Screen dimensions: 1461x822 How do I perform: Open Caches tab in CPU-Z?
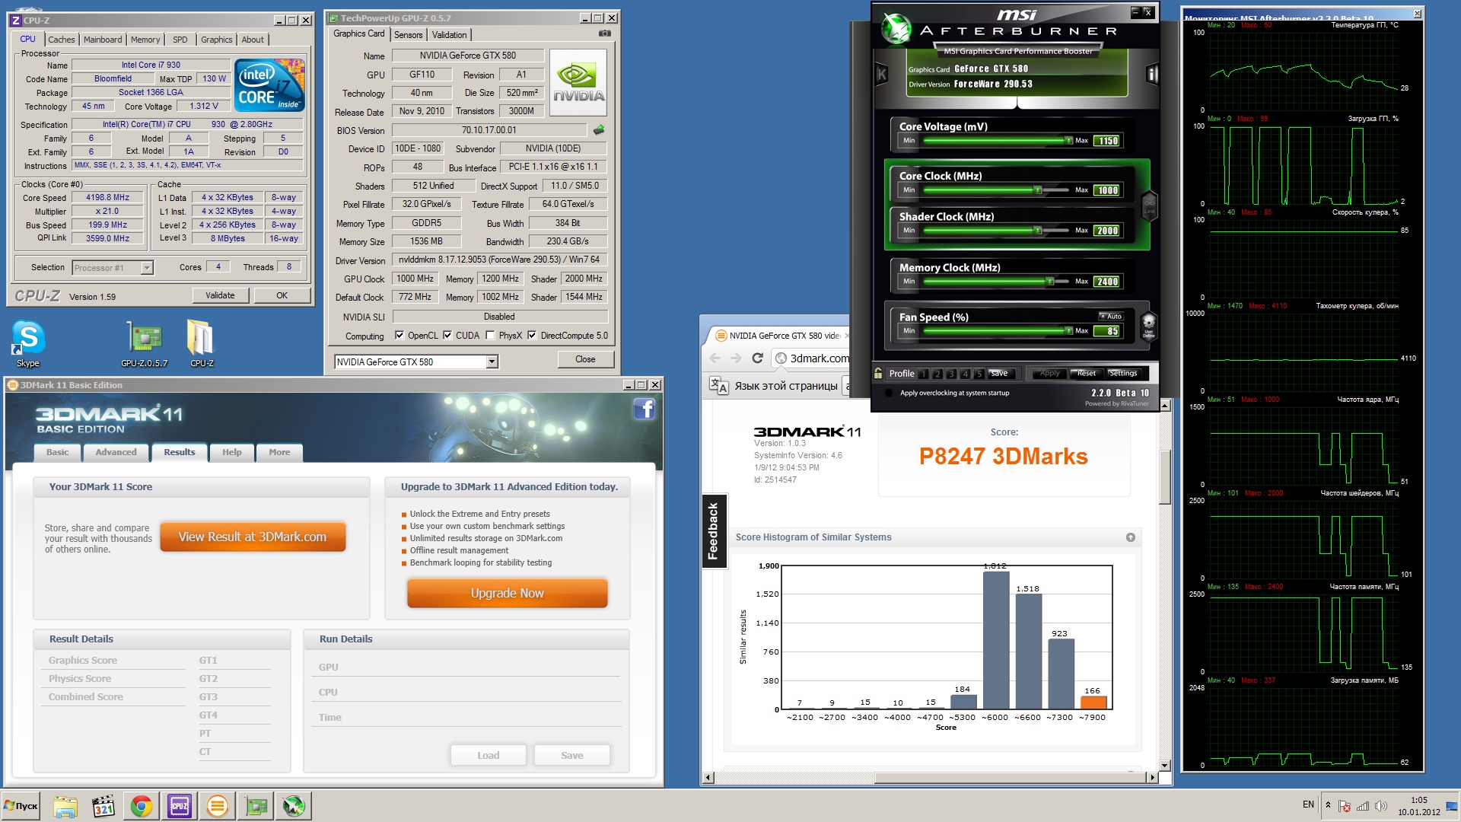(x=62, y=40)
